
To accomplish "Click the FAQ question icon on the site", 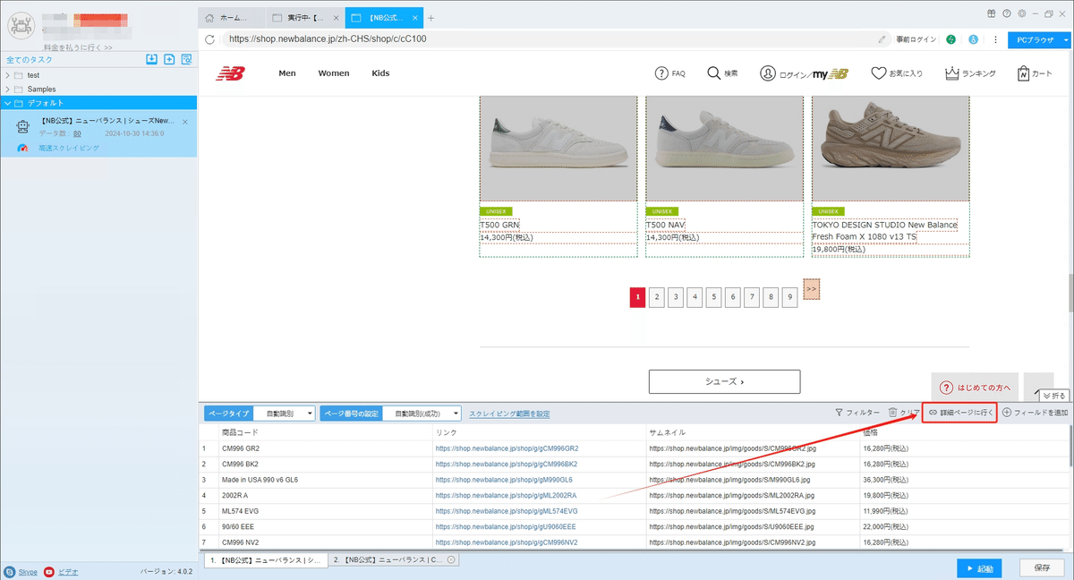I will [661, 73].
